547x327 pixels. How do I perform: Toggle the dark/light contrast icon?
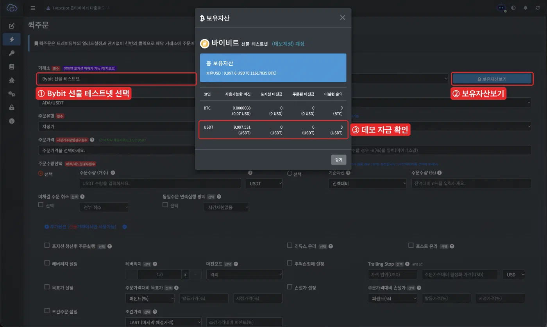coord(513,8)
